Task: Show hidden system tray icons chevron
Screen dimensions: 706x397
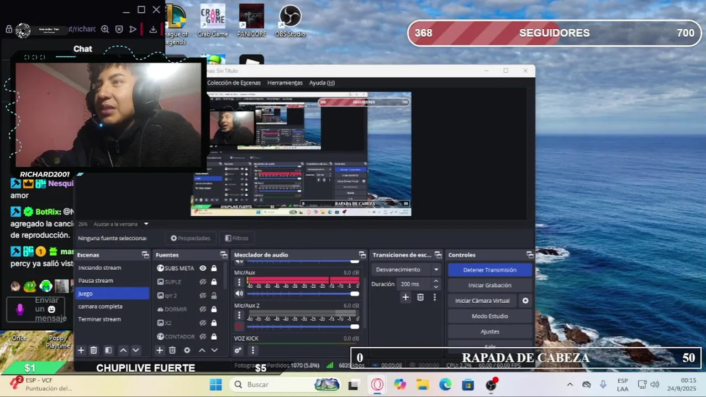Action: (x=570, y=384)
